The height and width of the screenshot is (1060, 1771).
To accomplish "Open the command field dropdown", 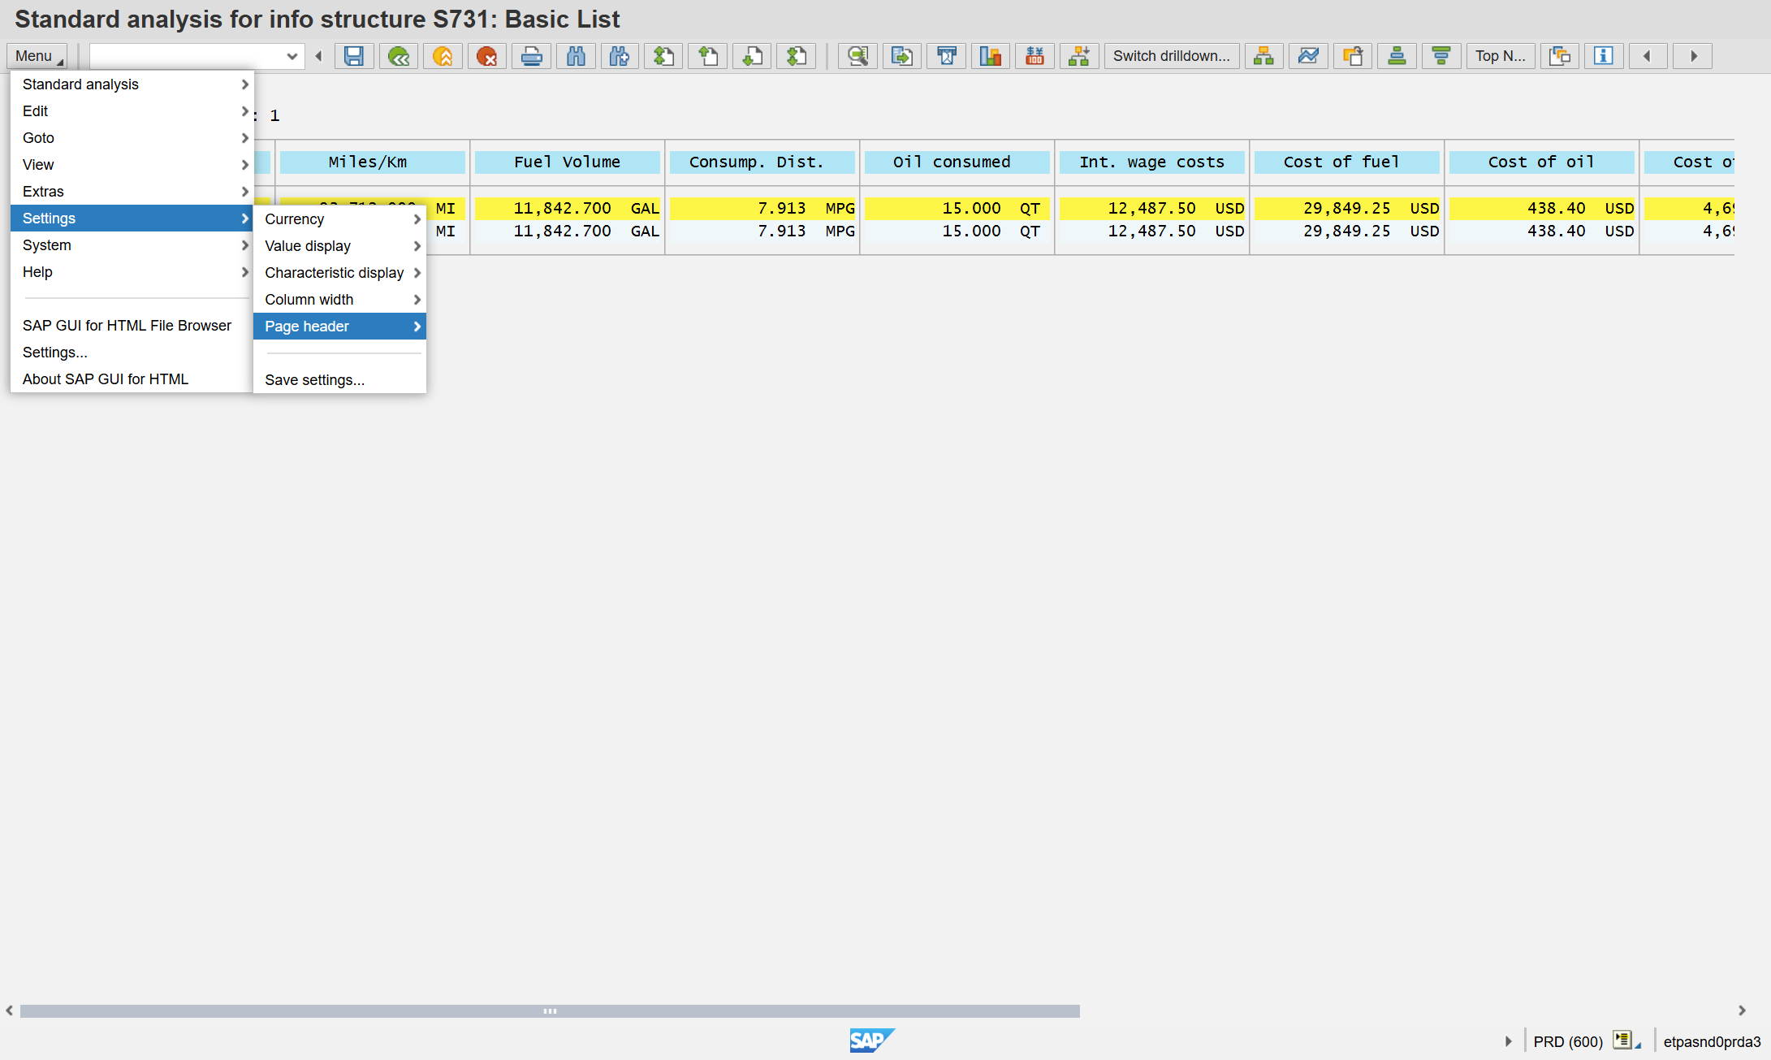I will (x=292, y=56).
